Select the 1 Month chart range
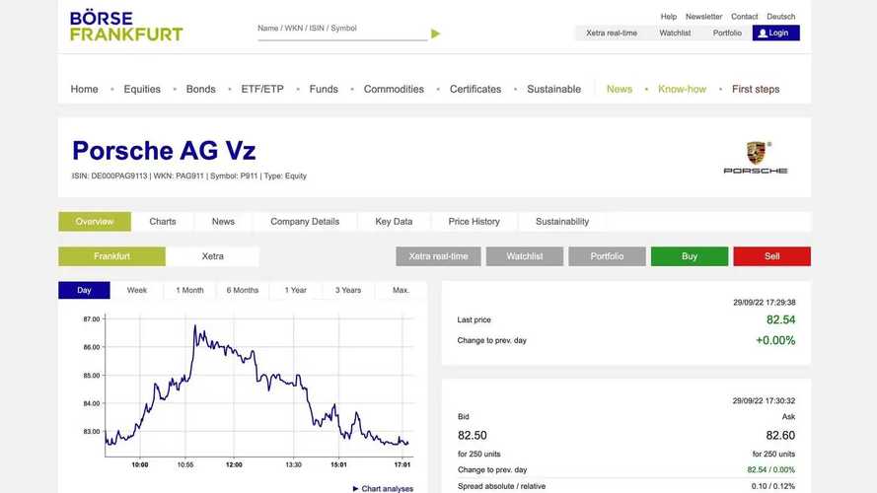The image size is (877, 493). tap(189, 290)
